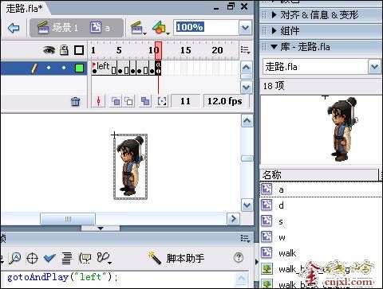Select the layer's pencil edit icon
Screen dimensions: 383x289
pyautogui.click(x=34, y=68)
